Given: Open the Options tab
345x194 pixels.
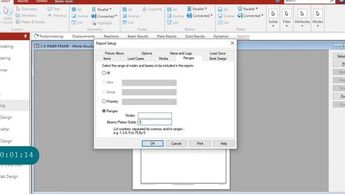Looking at the screenshot, I should 147,53.
